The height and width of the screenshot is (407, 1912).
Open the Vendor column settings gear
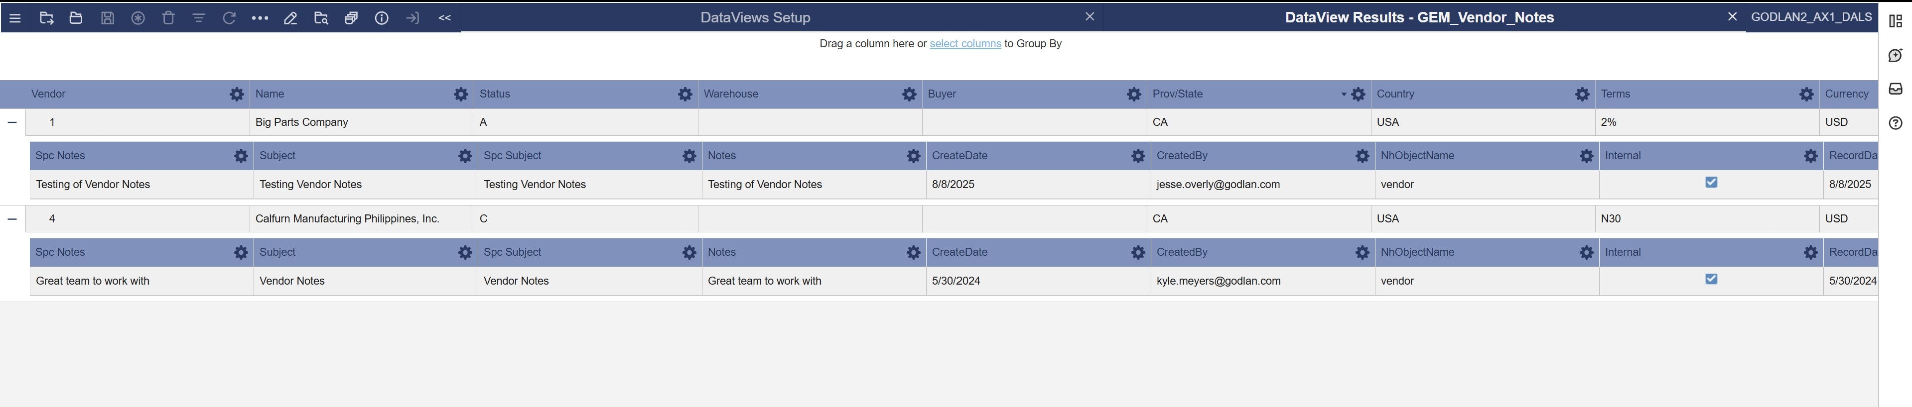[x=236, y=94]
